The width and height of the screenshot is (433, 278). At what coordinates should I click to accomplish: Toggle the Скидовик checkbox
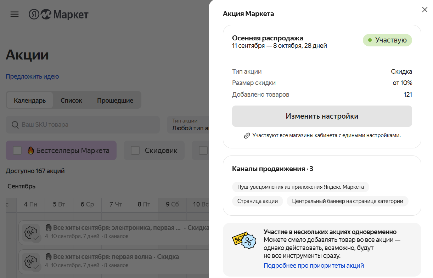click(135, 151)
